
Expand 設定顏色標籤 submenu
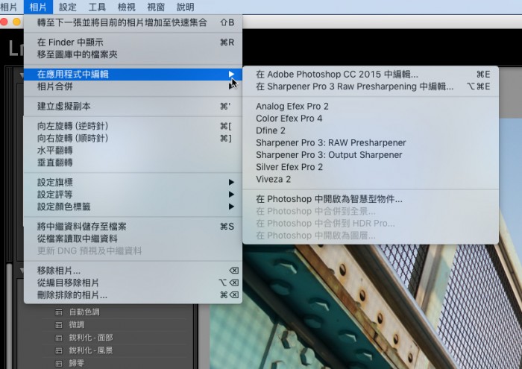[x=133, y=206]
